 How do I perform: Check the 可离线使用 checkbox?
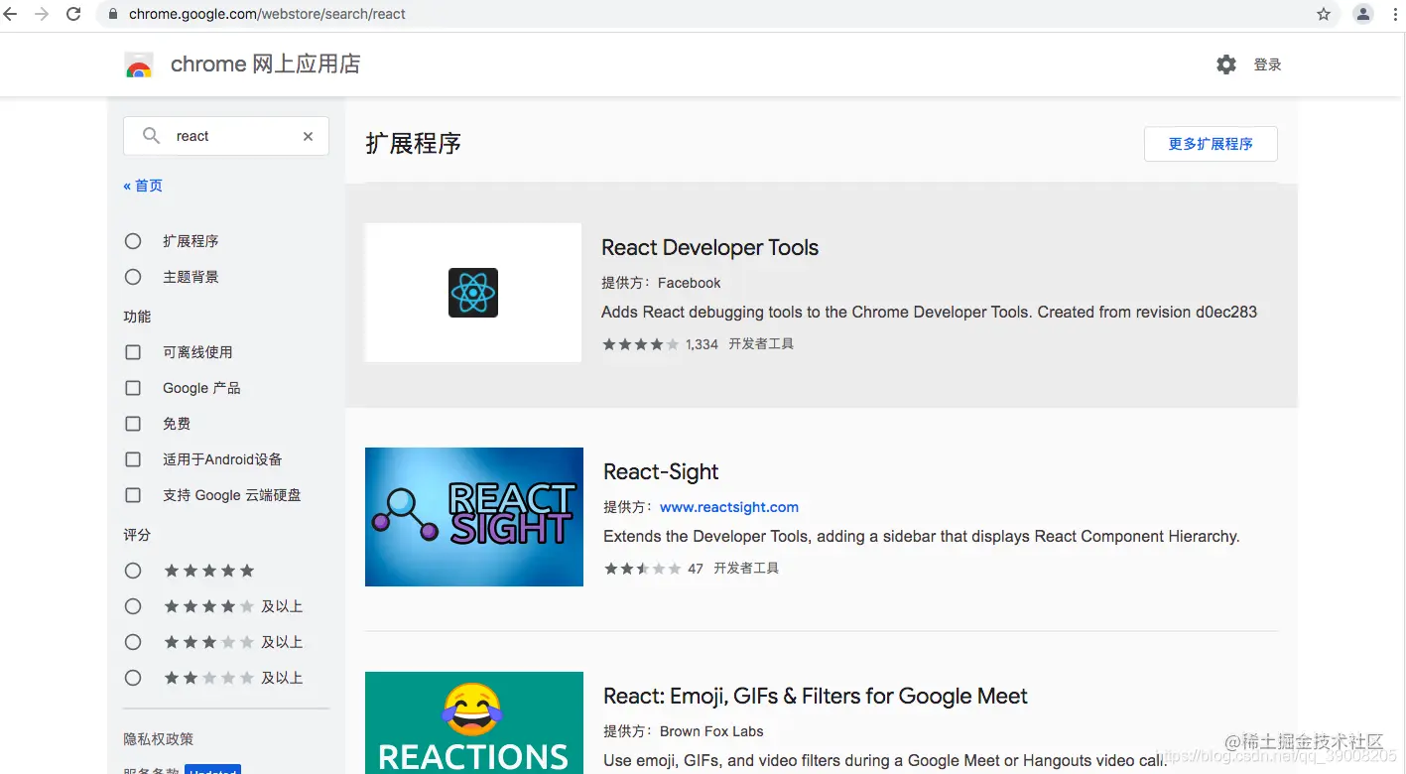point(133,352)
